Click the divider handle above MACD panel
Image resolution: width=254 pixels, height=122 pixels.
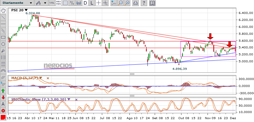132,74
